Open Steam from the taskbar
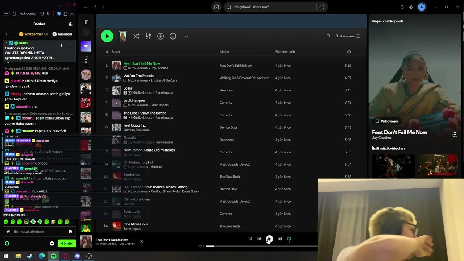 coord(30,256)
